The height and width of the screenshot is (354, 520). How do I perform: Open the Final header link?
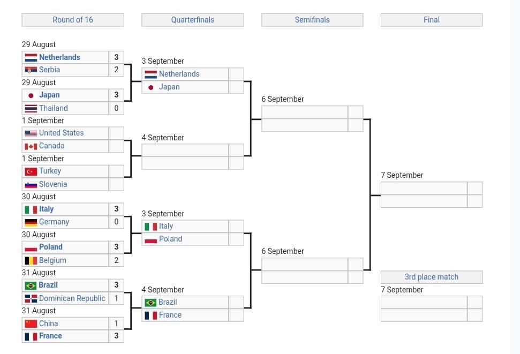(432, 20)
